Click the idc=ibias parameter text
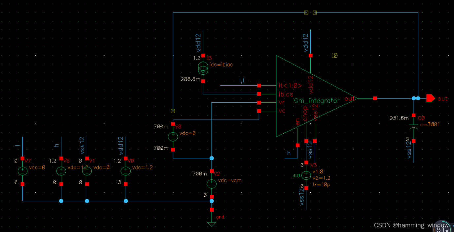Viewport: 454px width, 232px height. coord(221,64)
